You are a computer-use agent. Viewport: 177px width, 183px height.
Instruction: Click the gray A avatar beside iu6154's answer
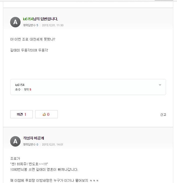[15, 22]
